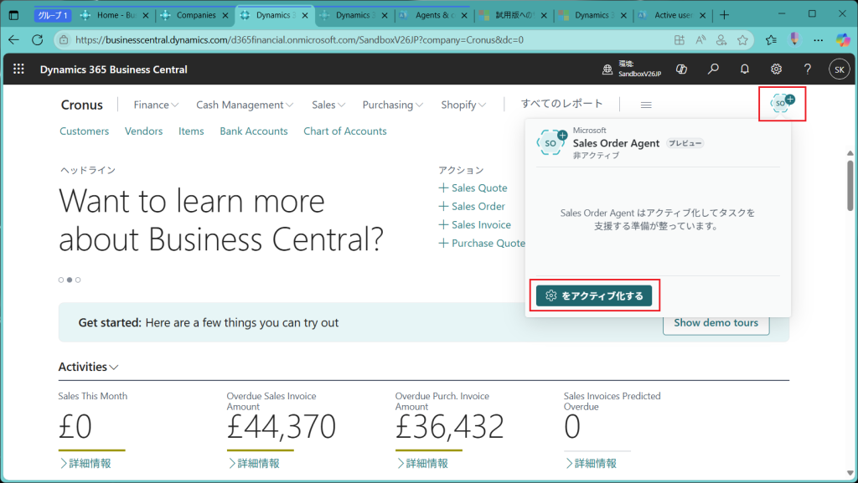Viewport: 858px width, 483px height.
Task: Open the help question mark menu
Action: coord(808,69)
